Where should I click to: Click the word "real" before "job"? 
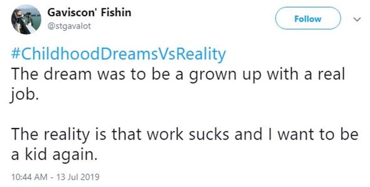pos(332,75)
